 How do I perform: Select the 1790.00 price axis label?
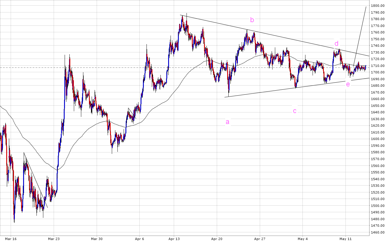[378, 12]
